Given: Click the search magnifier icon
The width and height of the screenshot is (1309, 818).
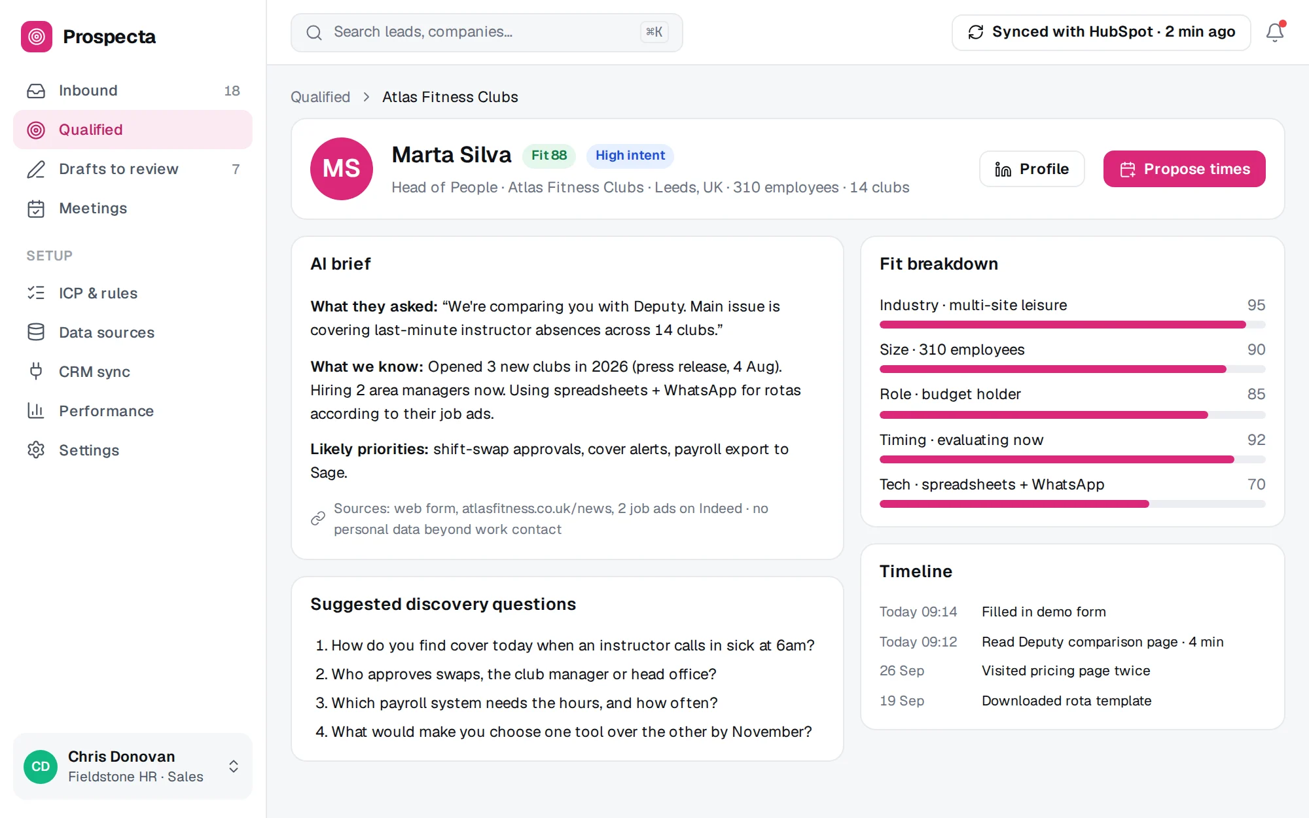Looking at the screenshot, I should (x=314, y=32).
